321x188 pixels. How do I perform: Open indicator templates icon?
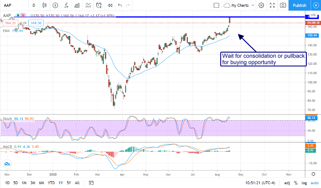pos(87,5)
